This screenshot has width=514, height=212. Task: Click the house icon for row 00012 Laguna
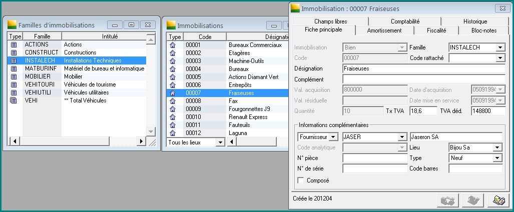click(173, 133)
